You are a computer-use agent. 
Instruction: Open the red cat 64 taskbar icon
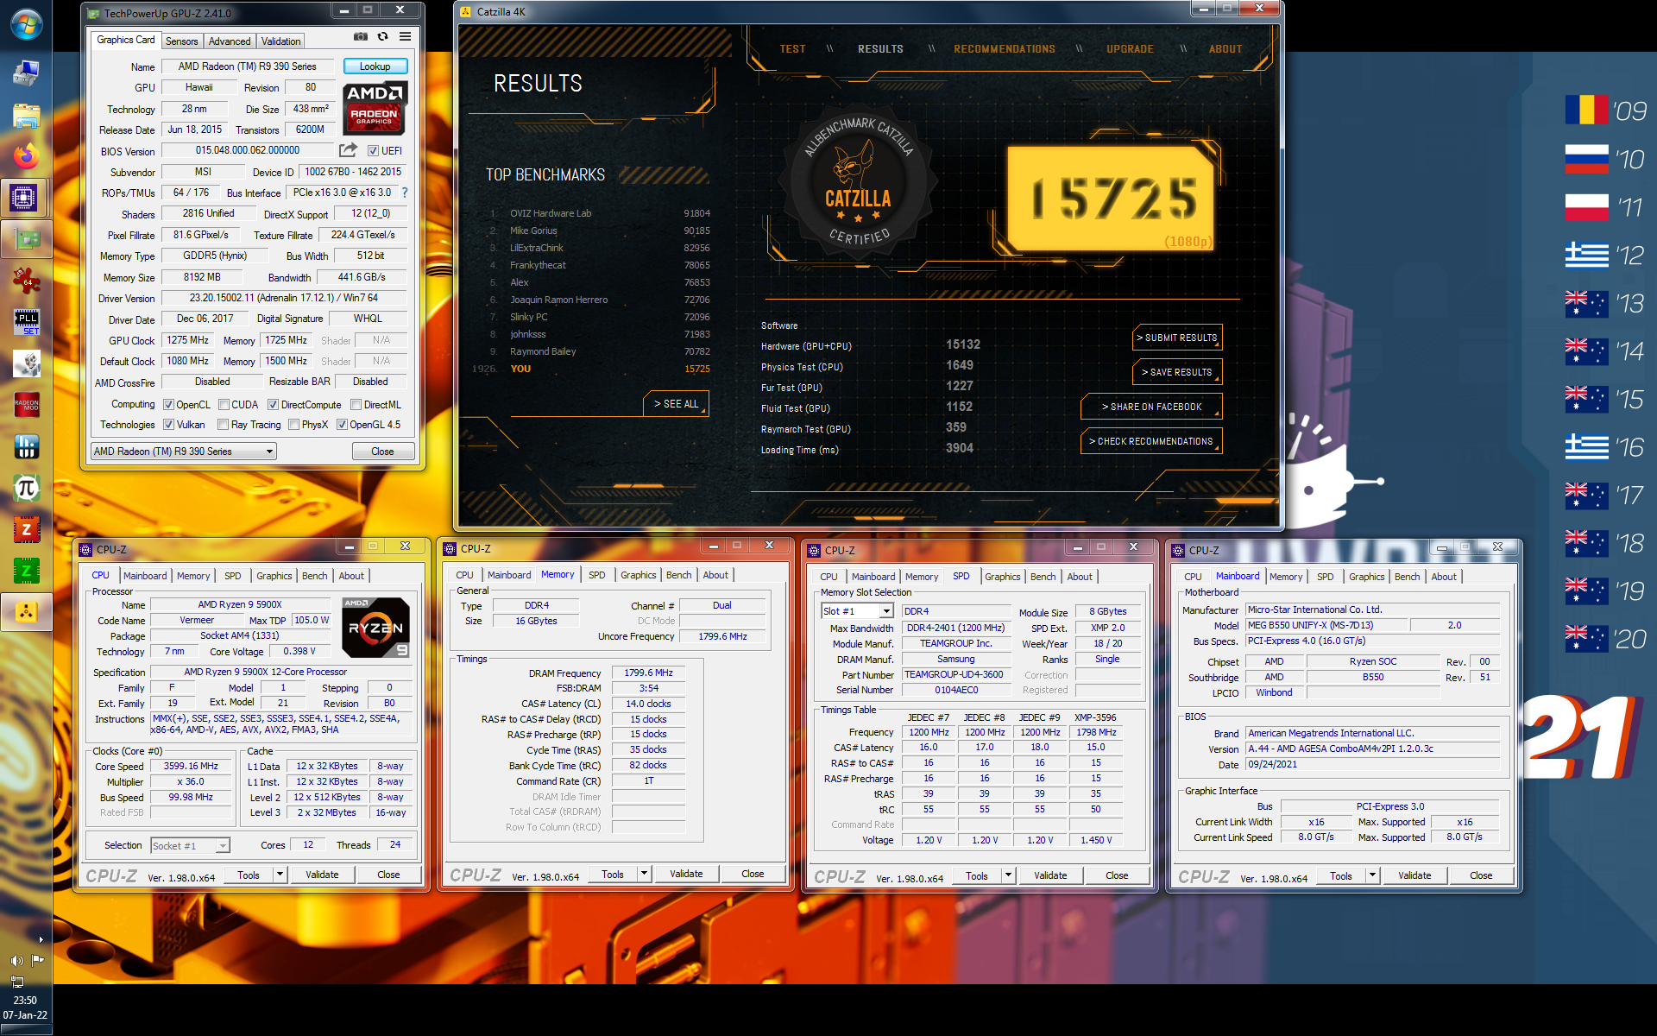coord(26,281)
